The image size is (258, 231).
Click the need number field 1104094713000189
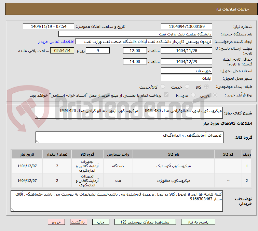[x=187, y=27]
